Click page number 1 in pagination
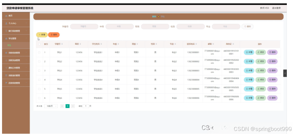This screenshot has height=134, width=293. [x=68, y=106]
